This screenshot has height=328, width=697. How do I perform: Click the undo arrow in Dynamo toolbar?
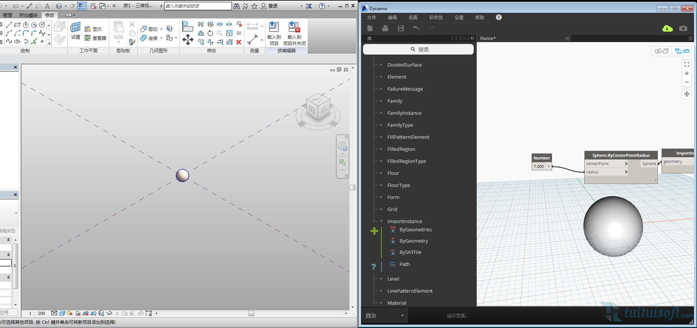point(416,28)
